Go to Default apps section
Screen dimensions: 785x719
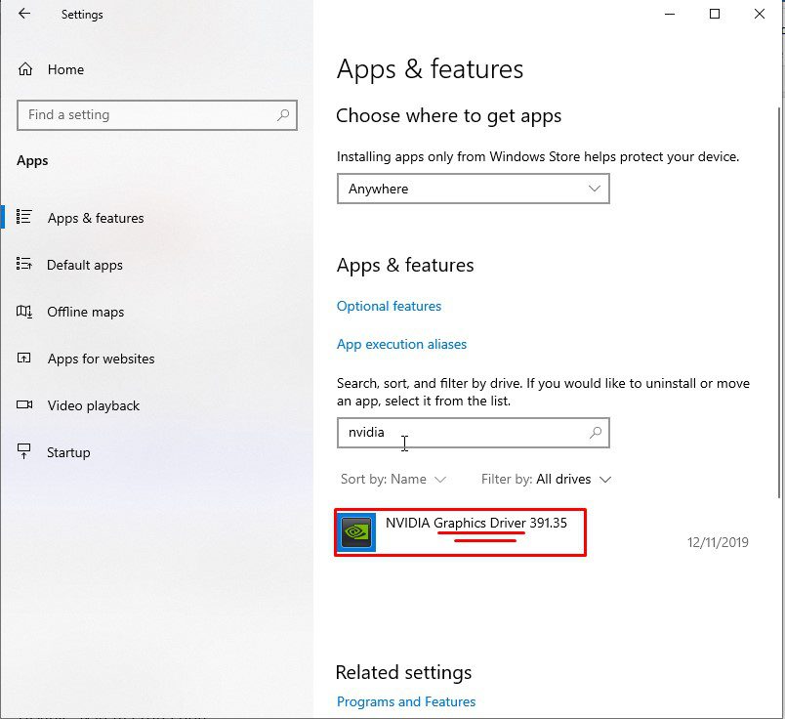(85, 265)
